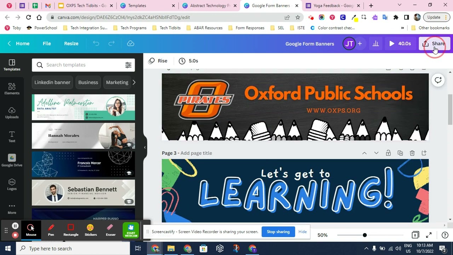453x255 pixels.
Task: Open the More sidebar options
Action: [12, 209]
